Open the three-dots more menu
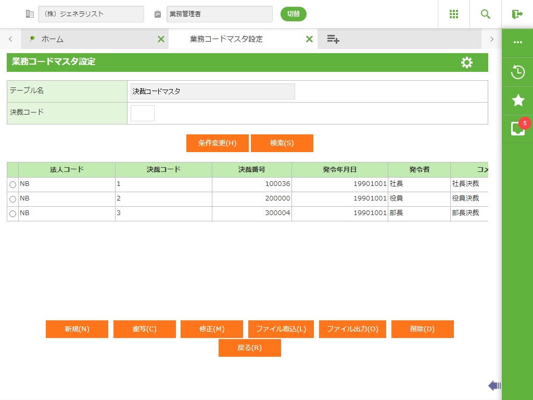Image resolution: width=533 pixels, height=400 pixels. click(x=517, y=43)
